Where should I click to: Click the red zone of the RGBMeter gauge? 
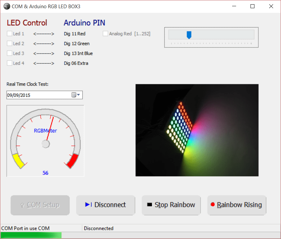(72, 161)
